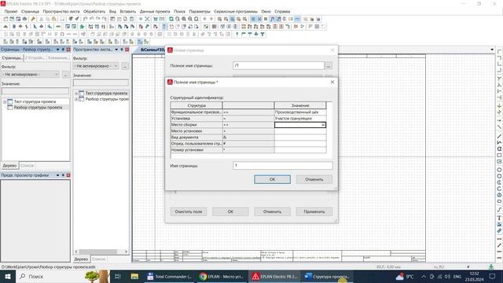
Task: Toggle pin on Пространство листа panel header
Action: [x=122, y=50]
